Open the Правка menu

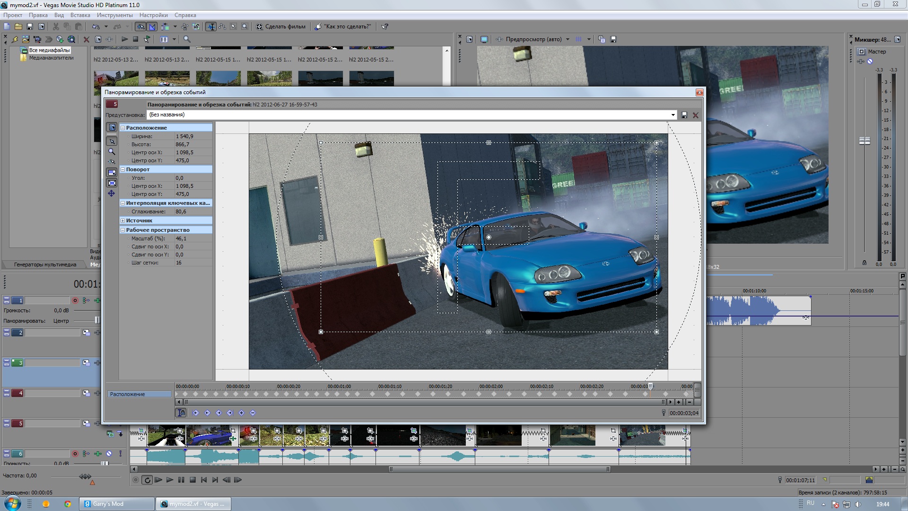click(38, 15)
